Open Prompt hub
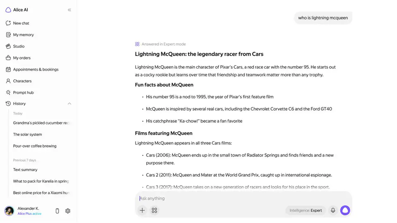Screen dimensions: 397x223 pos(23,93)
